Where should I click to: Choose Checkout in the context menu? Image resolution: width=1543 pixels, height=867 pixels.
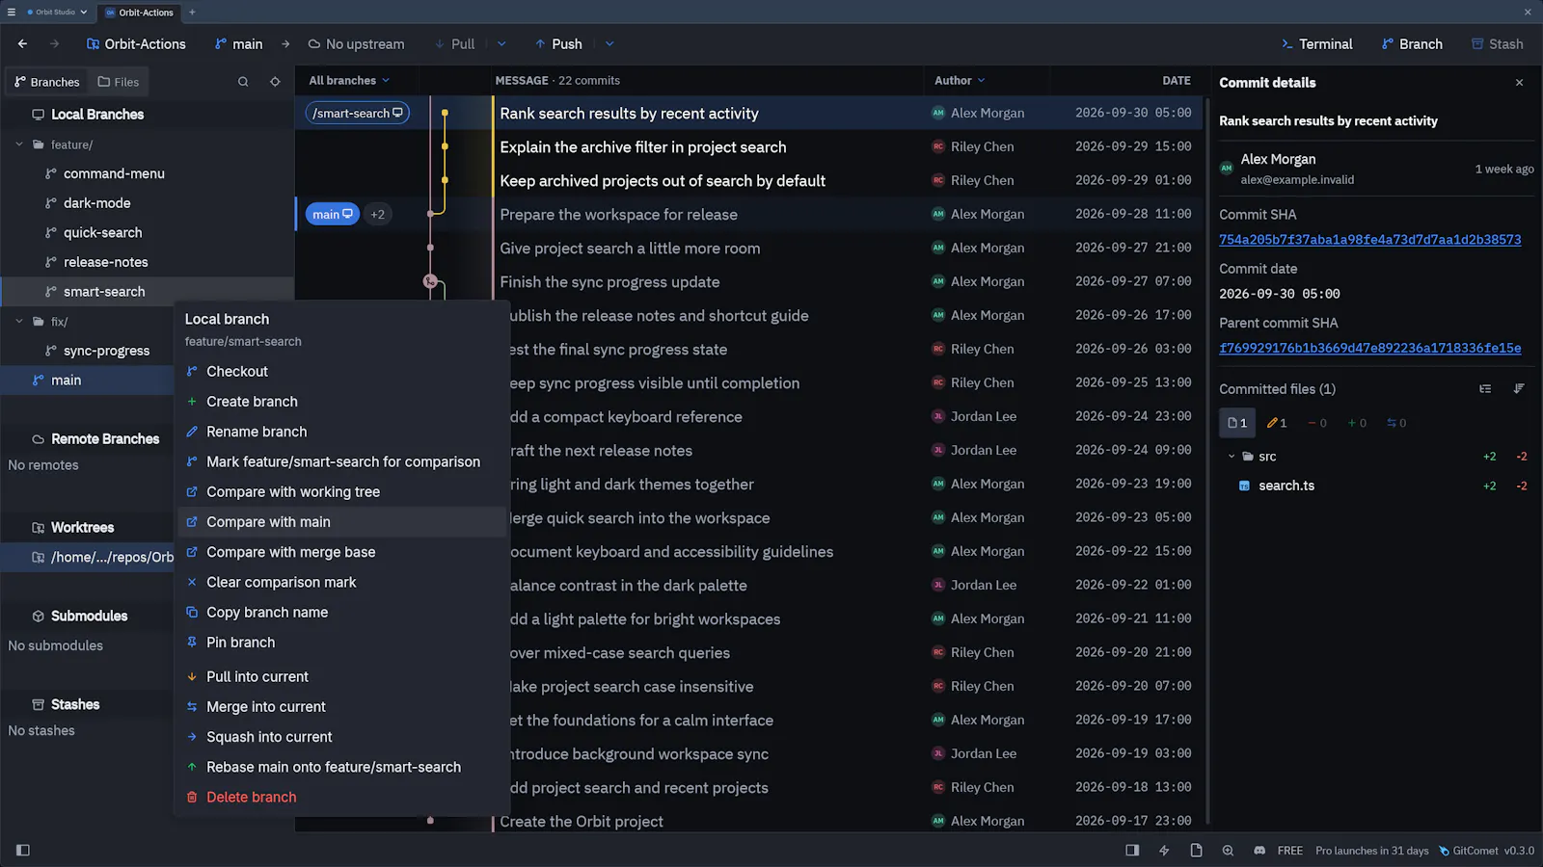(x=342, y=372)
